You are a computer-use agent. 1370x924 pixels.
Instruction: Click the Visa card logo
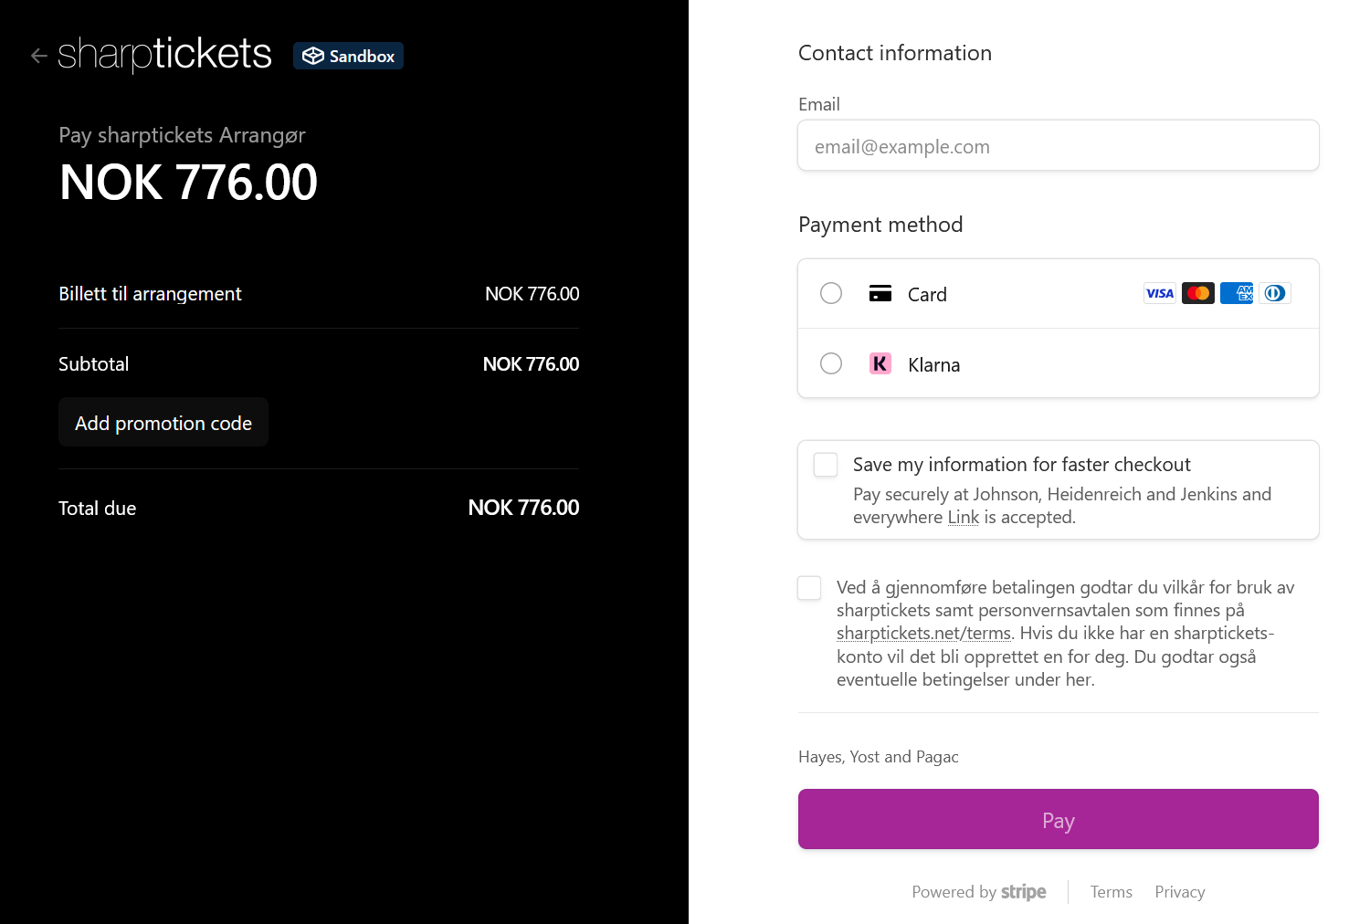coord(1159,293)
